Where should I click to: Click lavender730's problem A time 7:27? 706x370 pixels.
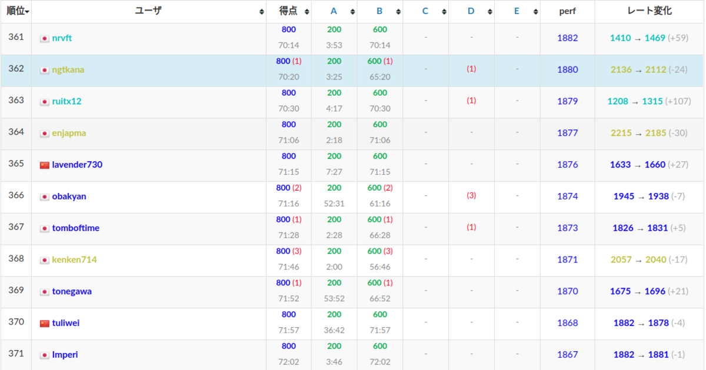coord(334,172)
